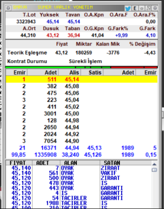This screenshot has height=209, width=164.
Task: Close the SMRVA window using right X
Action: 155,8
